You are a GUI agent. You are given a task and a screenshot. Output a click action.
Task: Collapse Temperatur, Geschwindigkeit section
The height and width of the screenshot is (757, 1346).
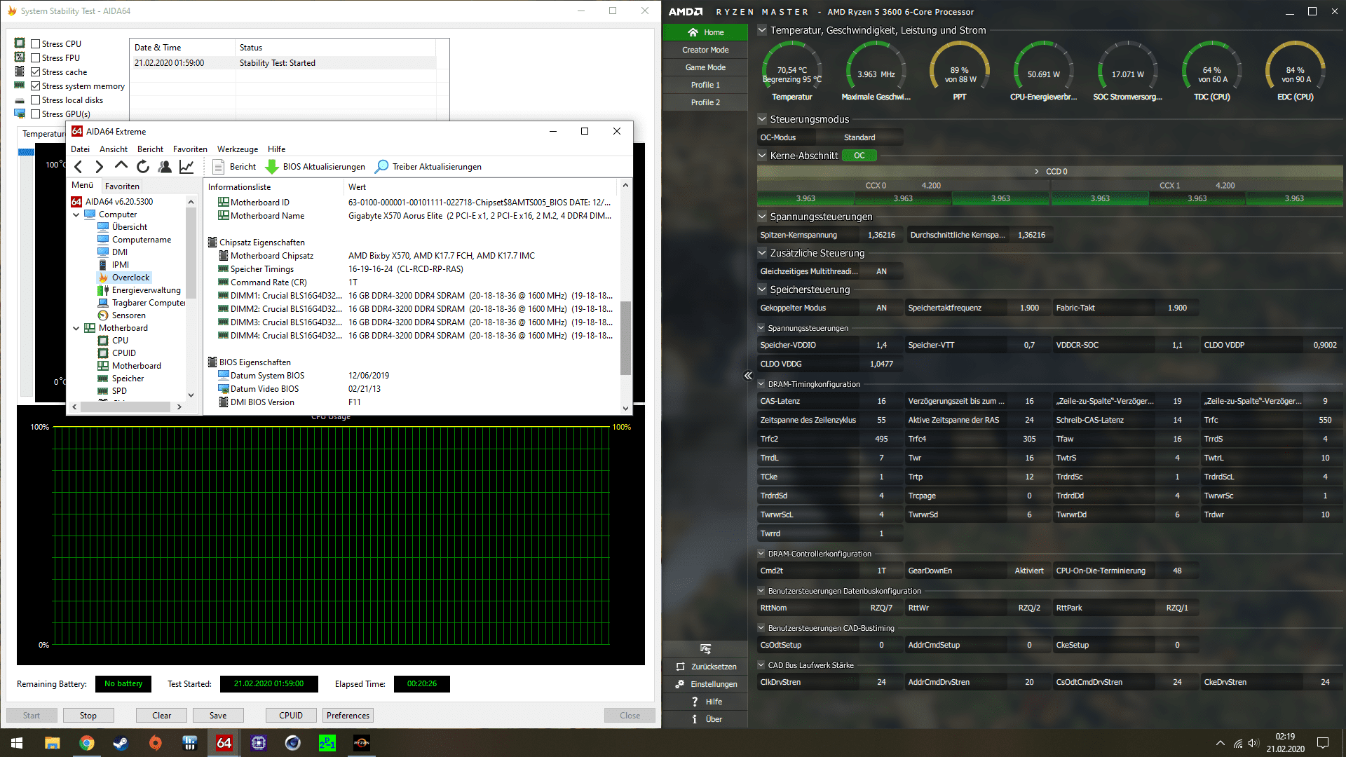(x=762, y=30)
